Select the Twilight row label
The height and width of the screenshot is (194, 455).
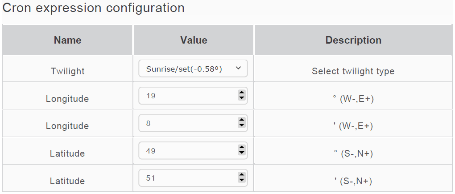67,71
